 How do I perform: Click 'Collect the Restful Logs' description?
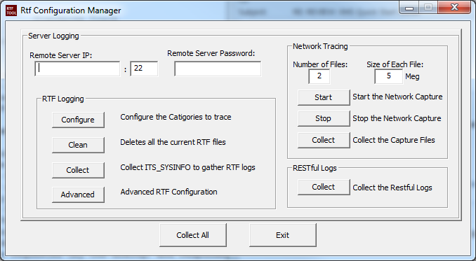tap(392, 188)
